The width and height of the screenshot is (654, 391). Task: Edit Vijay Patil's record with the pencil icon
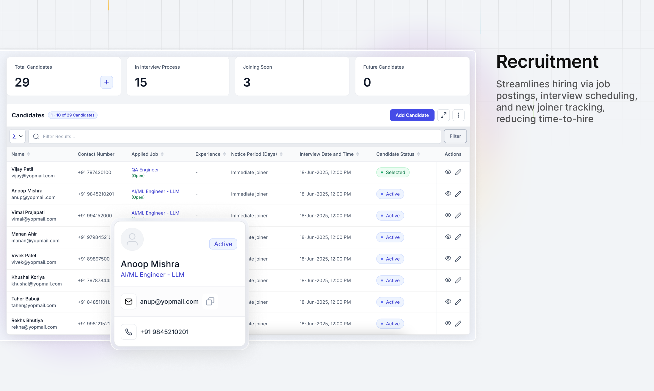pos(458,172)
